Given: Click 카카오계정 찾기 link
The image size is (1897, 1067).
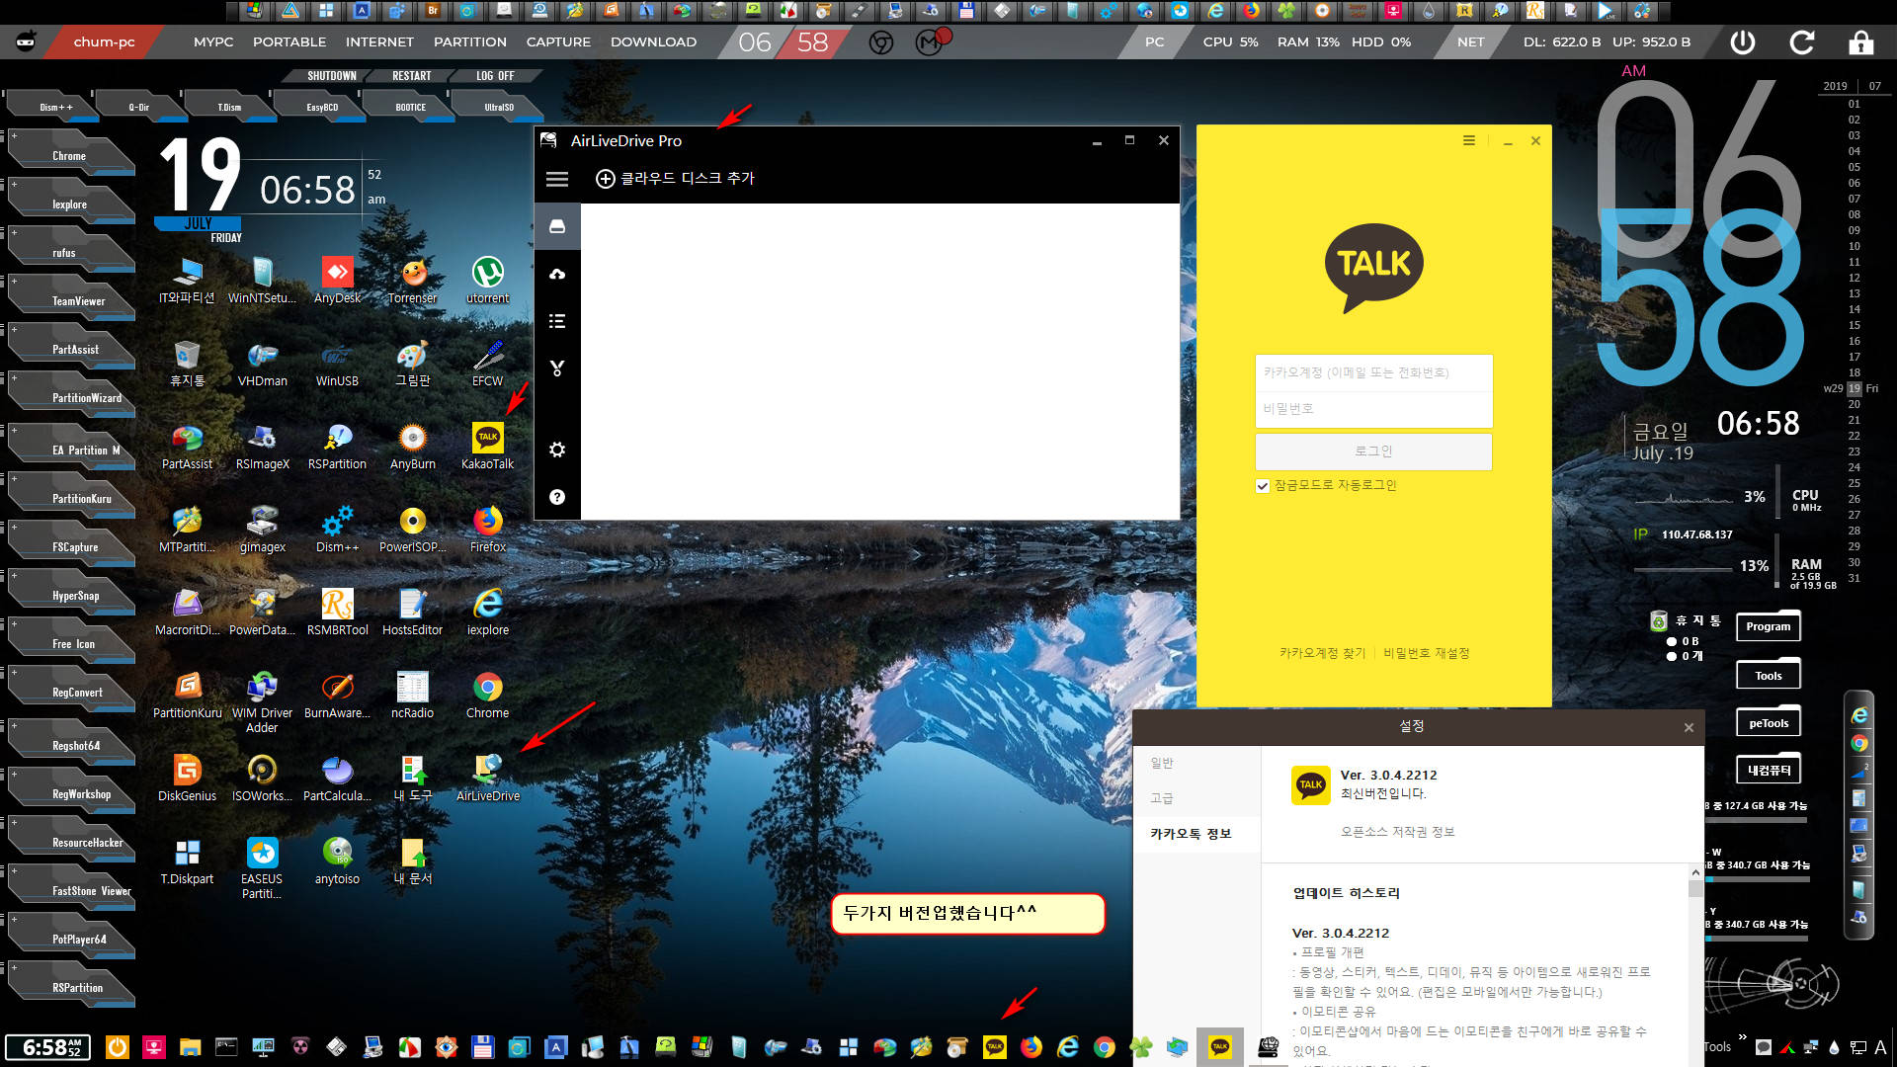Looking at the screenshot, I should (1322, 653).
